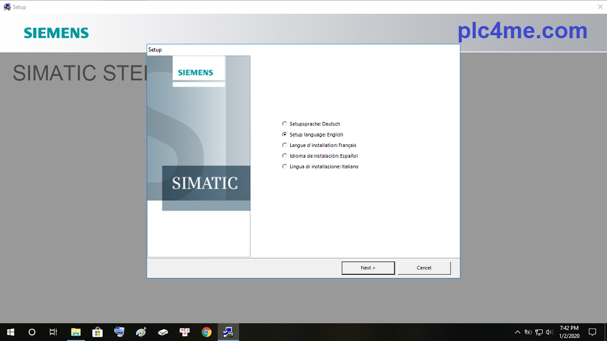Launch File Explorer from the taskbar
This screenshot has height=341, width=607.
[x=76, y=332]
